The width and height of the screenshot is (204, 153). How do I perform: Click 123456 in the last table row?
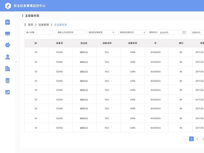coord(59,128)
